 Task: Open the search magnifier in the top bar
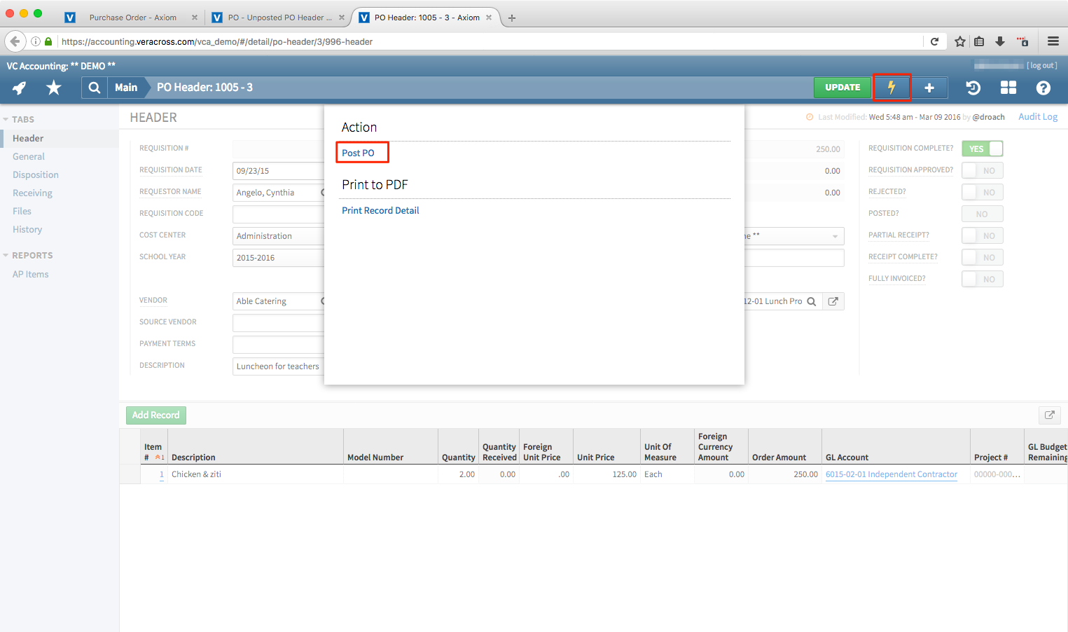pos(94,87)
